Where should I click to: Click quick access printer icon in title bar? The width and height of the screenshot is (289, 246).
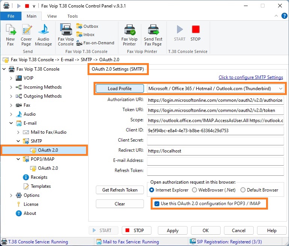pos(6,6)
